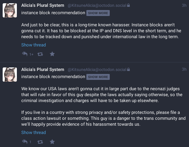Favourite the post about IP and DNS blocking
The width and height of the screenshot is (189, 147).
(x=52, y=54)
